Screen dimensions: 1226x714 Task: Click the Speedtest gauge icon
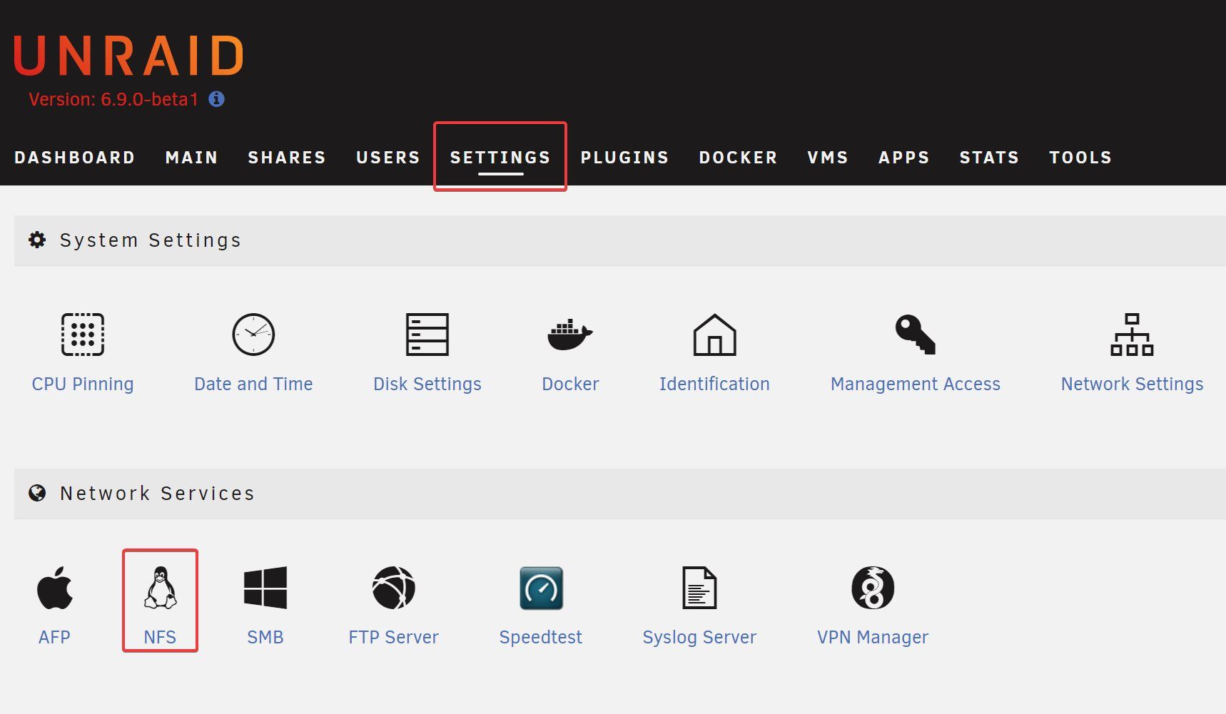(x=541, y=588)
